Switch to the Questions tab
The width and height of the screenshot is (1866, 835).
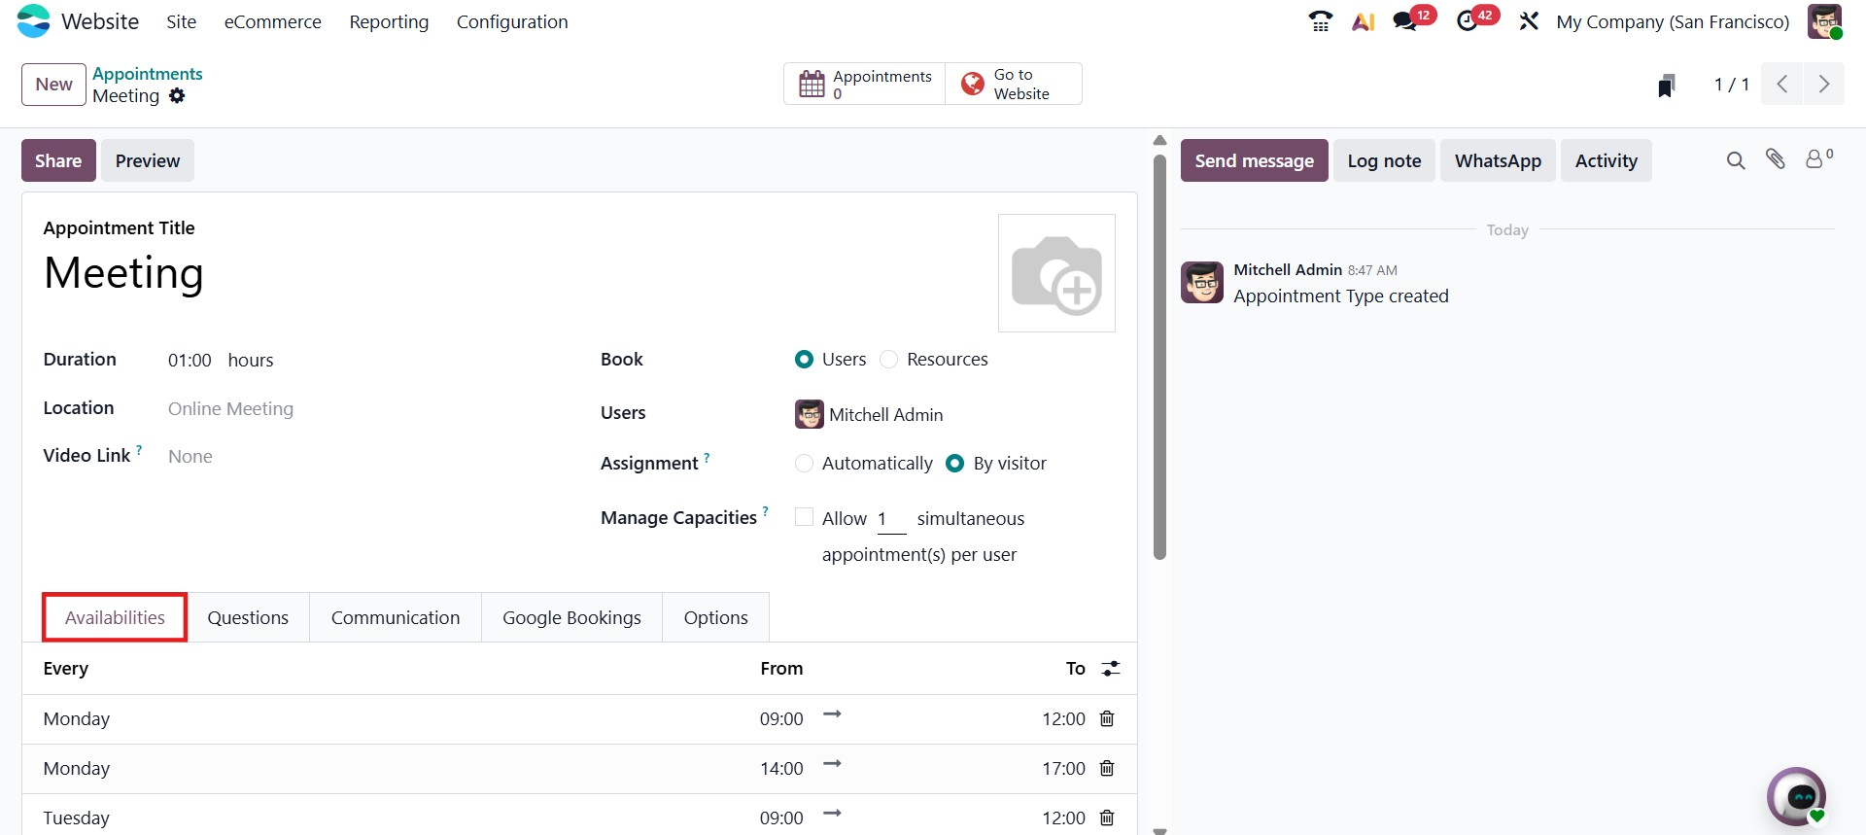pyautogui.click(x=248, y=618)
